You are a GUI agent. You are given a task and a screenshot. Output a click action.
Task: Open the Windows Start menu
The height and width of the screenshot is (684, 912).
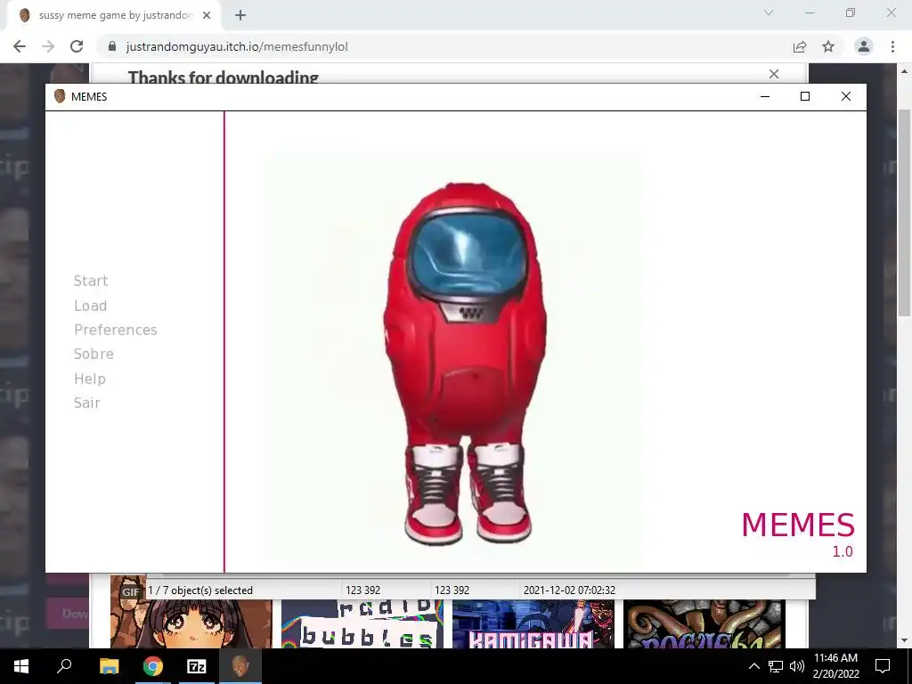[x=21, y=666]
